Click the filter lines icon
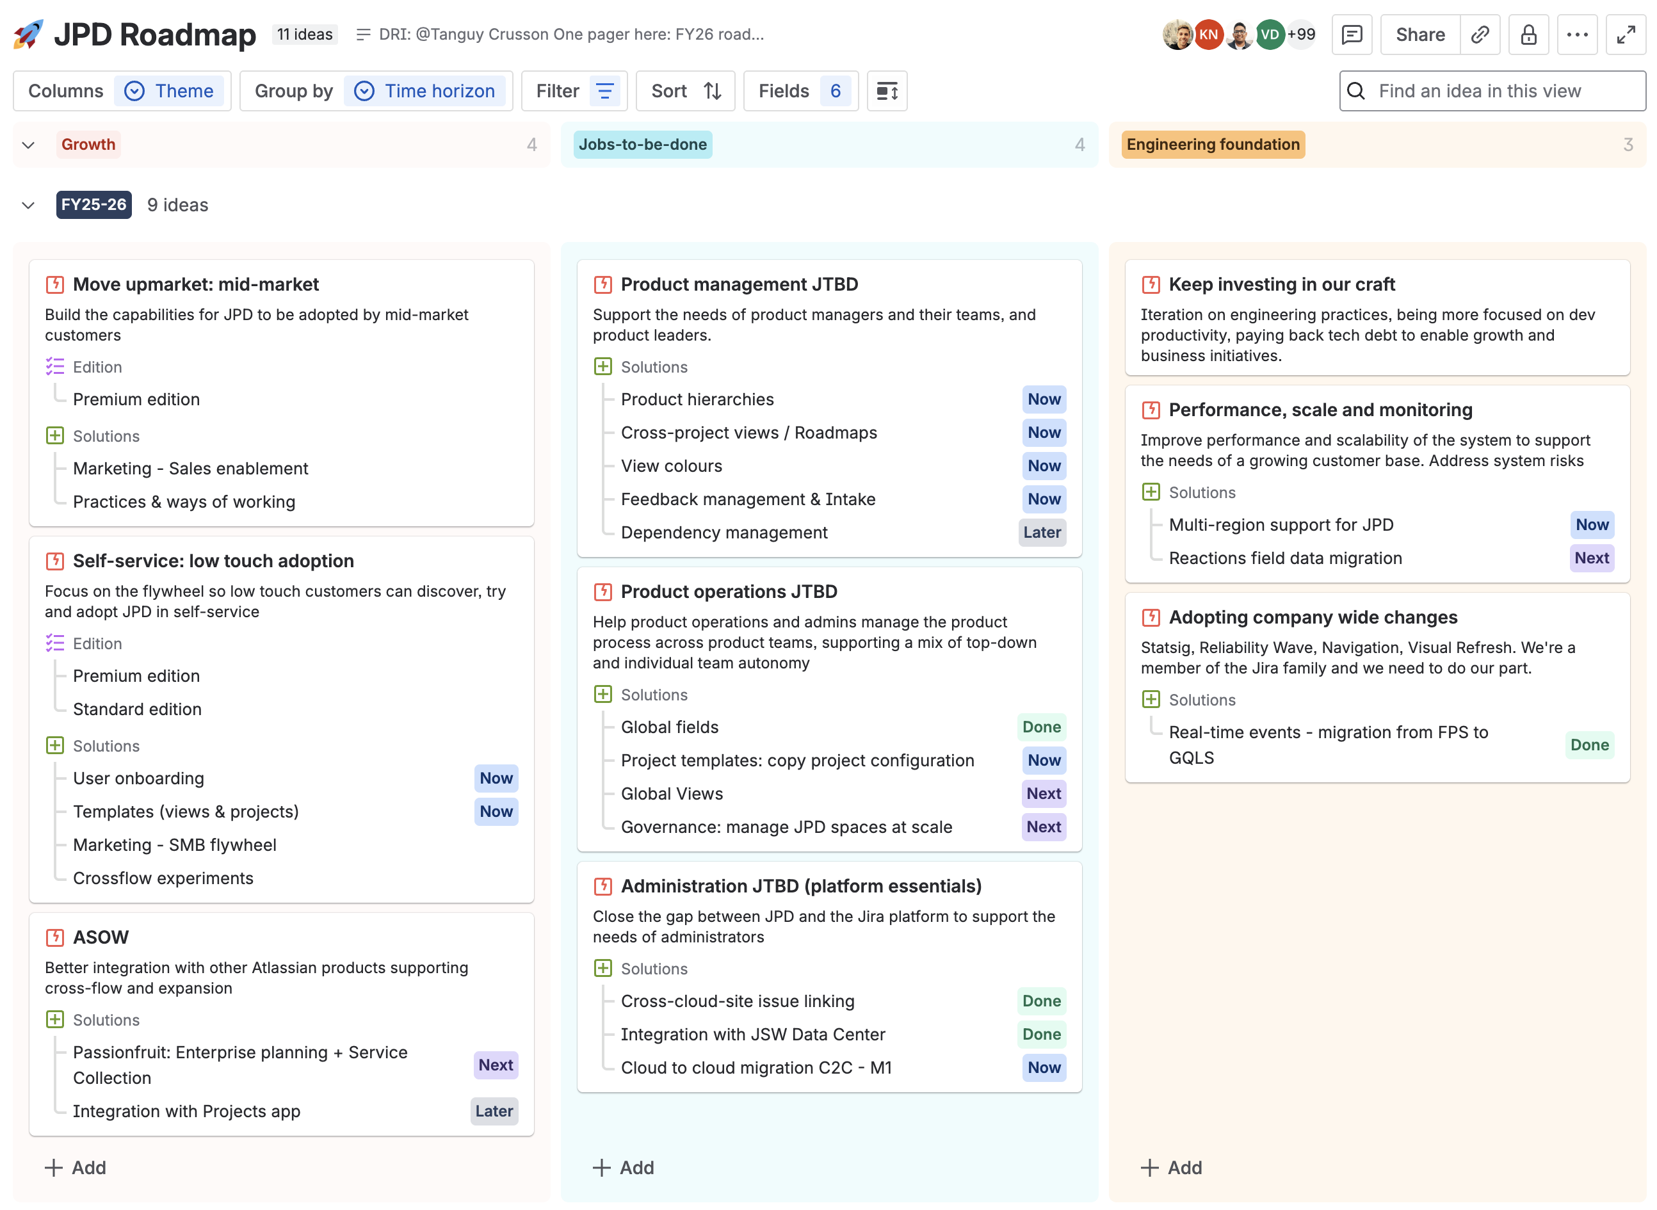This screenshot has width=1657, height=1210. (605, 91)
